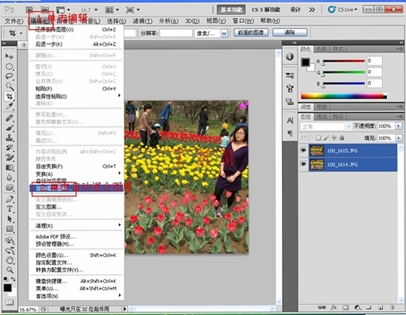Choose Paste in Edit menu
The width and height of the screenshot is (406, 315).
(x=77, y=88)
